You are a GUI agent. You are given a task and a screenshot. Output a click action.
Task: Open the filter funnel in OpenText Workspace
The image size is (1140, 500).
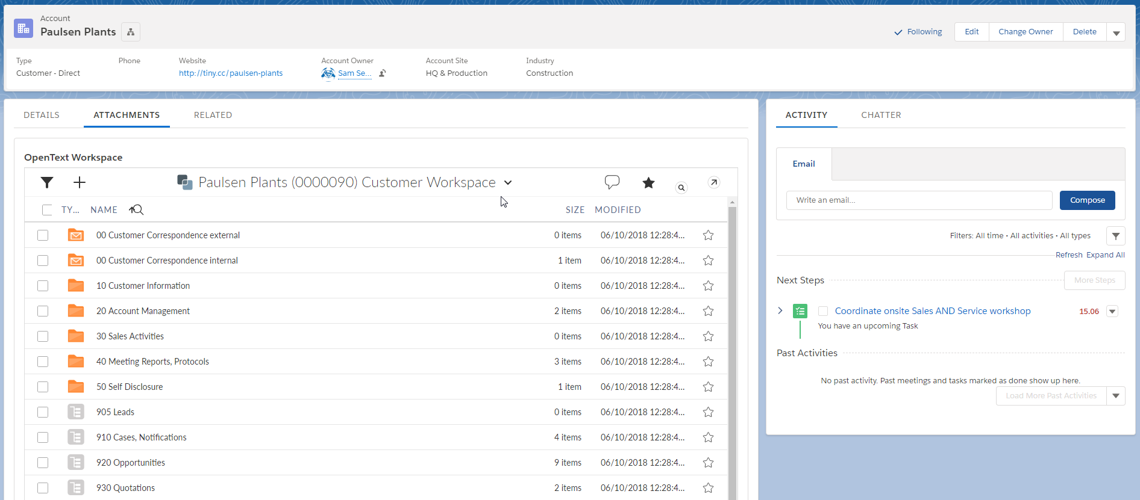47,182
